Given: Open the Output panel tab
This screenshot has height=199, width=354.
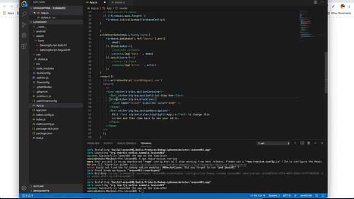Looking at the screenshot, I should pos(108,143).
